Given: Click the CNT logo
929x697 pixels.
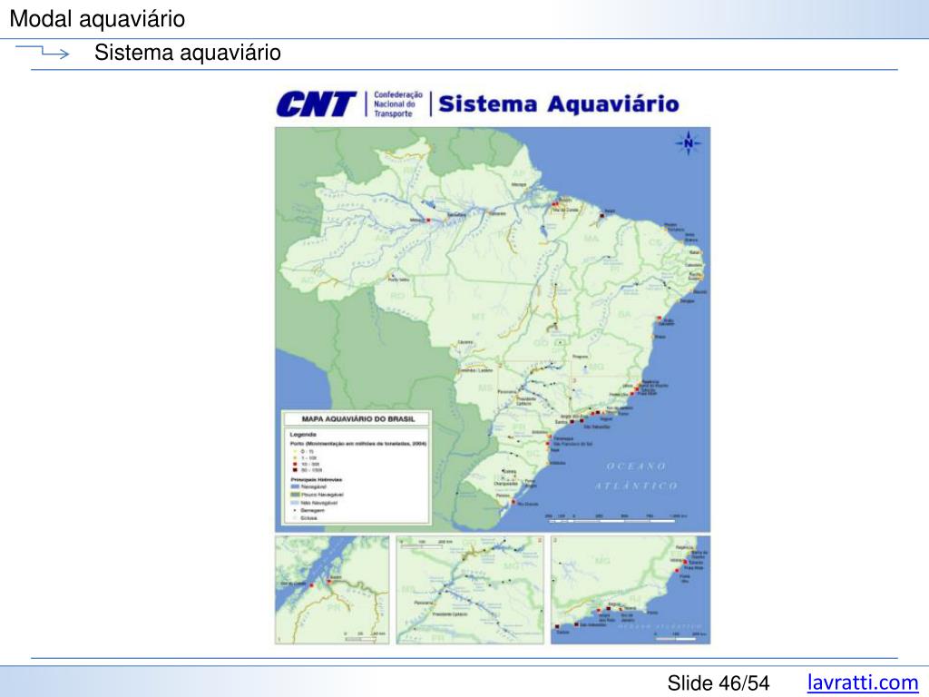Looking at the screenshot, I should (316, 104).
